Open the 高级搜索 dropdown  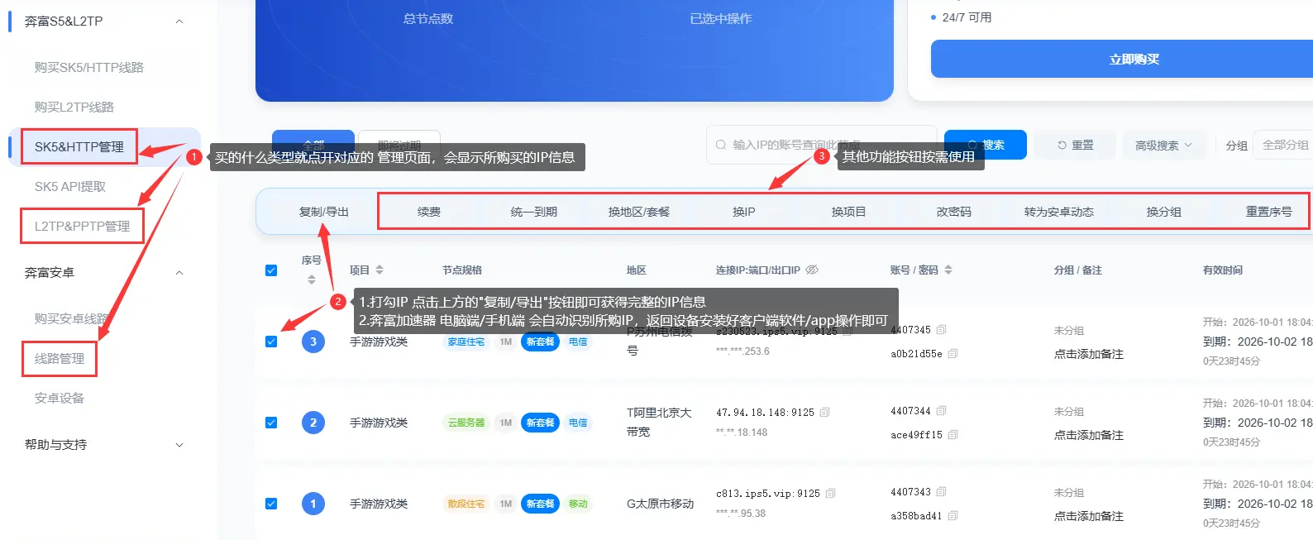coord(1163,146)
